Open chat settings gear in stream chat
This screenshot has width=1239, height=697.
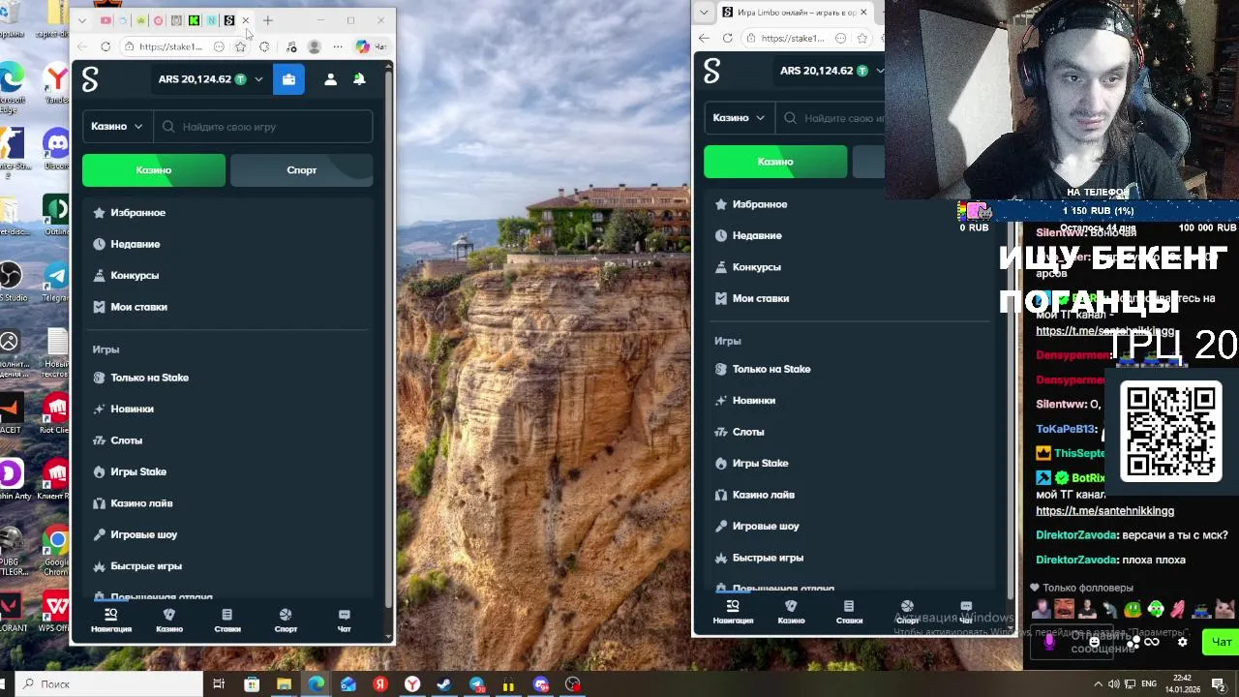(x=1182, y=642)
